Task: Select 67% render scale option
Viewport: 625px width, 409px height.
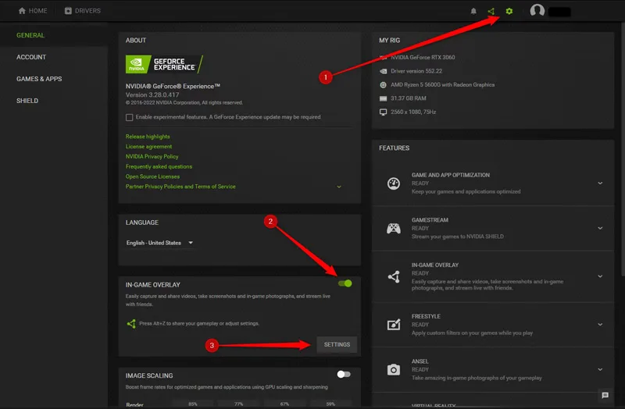Action: pyautogui.click(x=284, y=404)
